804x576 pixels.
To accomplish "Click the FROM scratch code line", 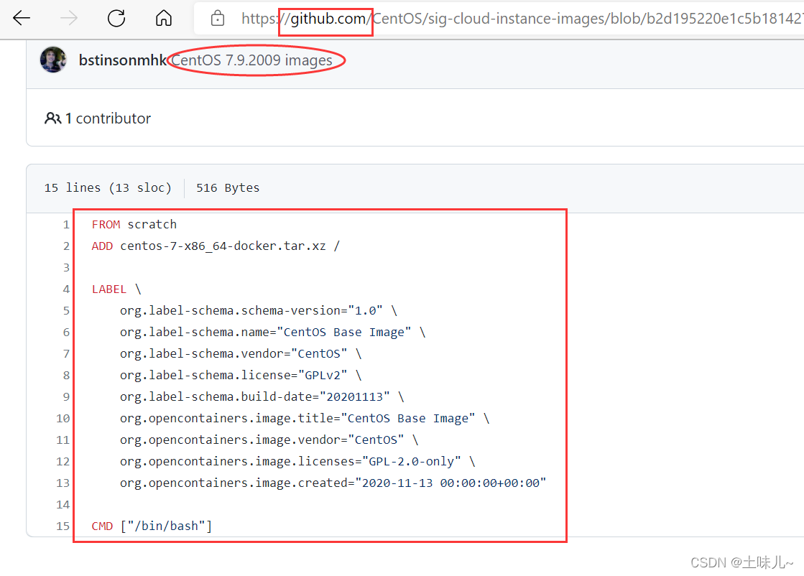I will (134, 225).
